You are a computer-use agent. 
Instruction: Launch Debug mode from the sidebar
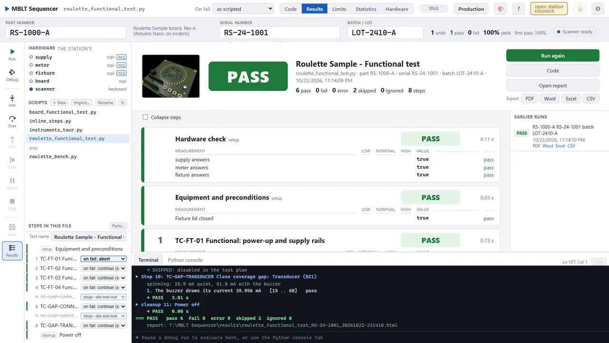(12, 75)
